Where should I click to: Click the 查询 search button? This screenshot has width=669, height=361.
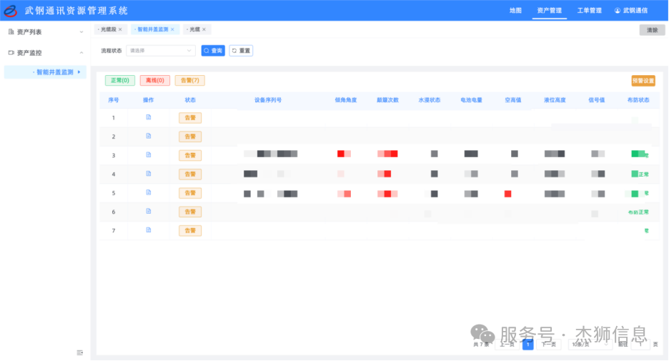(x=213, y=51)
